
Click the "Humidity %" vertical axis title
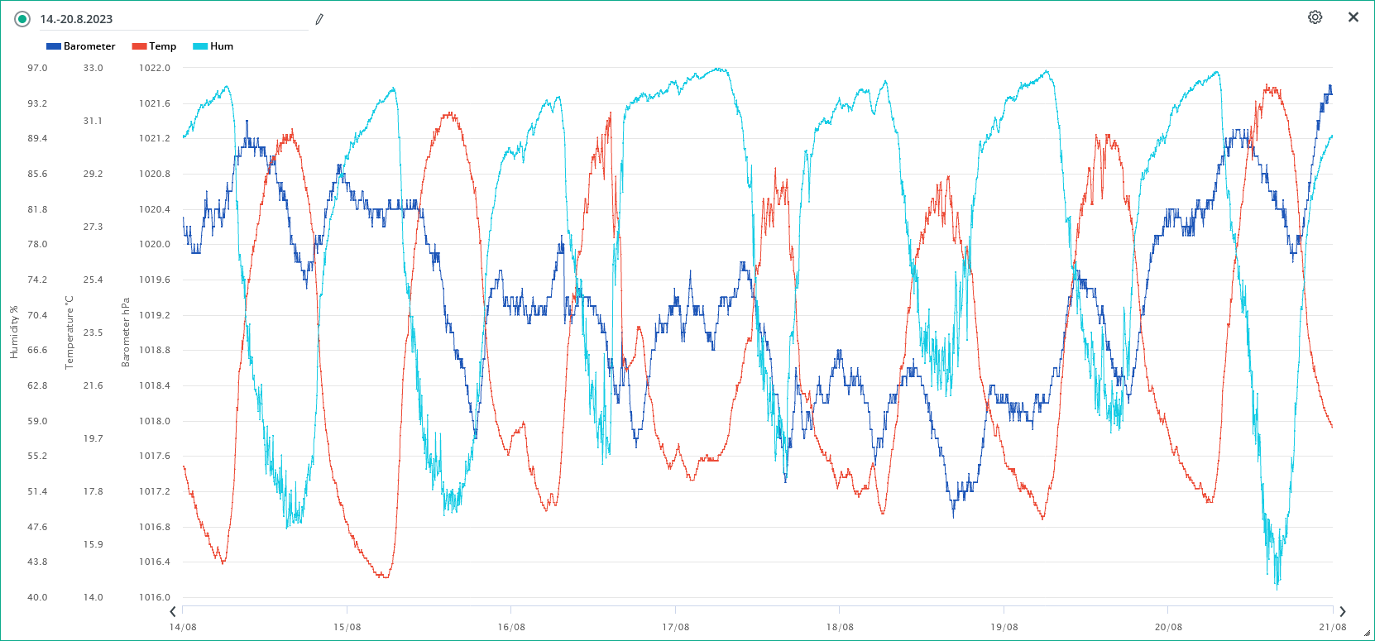(x=14, y=332)
